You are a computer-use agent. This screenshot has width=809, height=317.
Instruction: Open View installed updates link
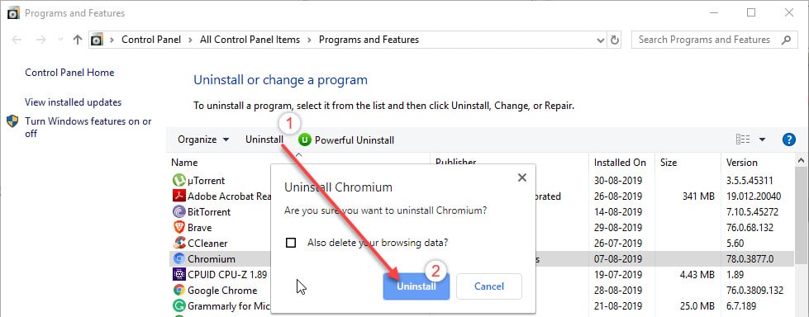[x=74, y=102]
